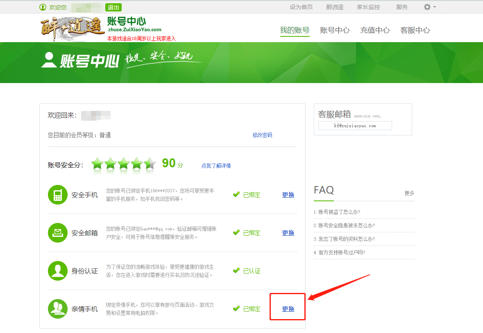
Task: Click the 修改密码 link
Action: 263,135
